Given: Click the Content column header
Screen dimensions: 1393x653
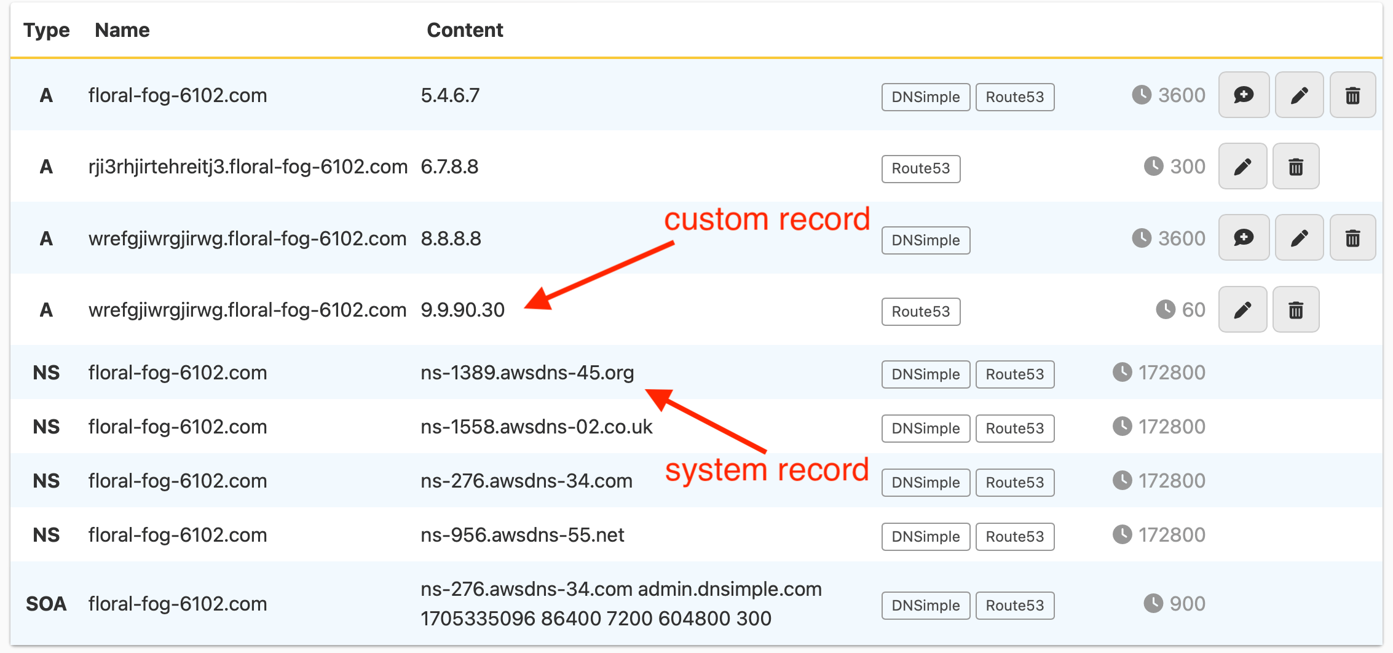Looking at the screenshot, I should pyautogui.click(x=465, y=30).
